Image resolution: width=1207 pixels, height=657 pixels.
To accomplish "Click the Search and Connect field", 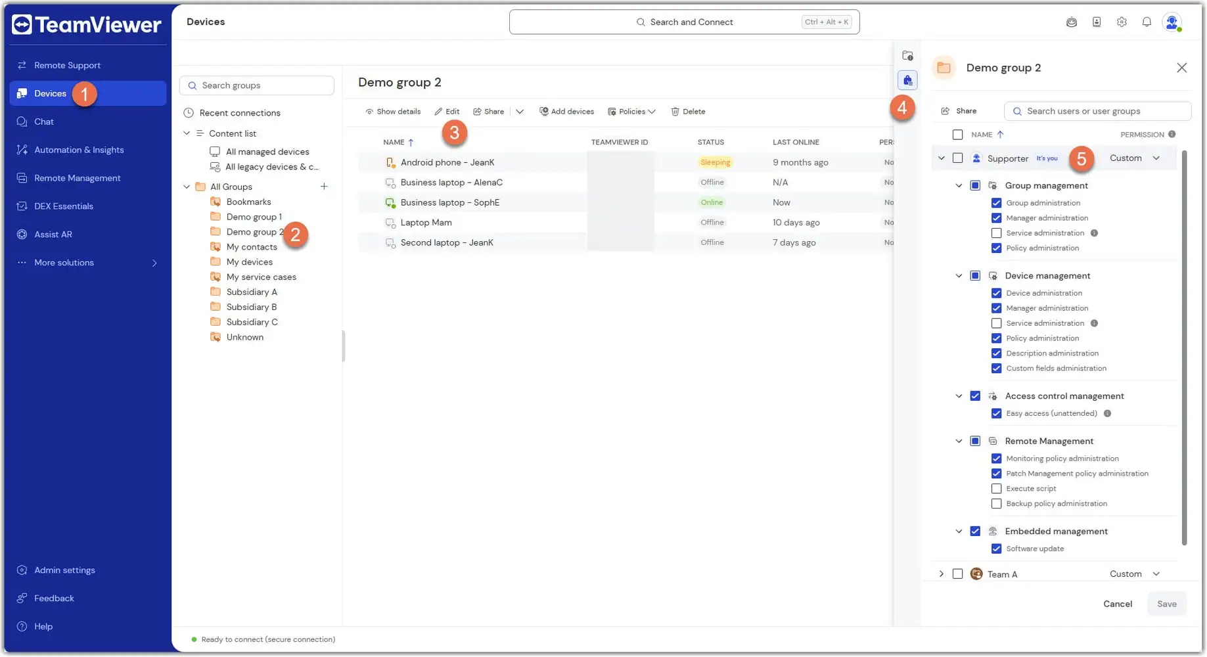I will (x=684, y=22).
